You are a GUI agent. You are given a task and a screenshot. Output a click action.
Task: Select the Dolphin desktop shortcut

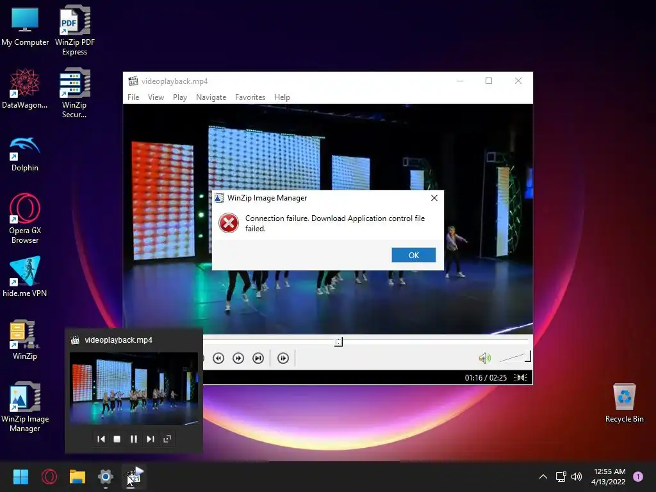pos(25,154)
